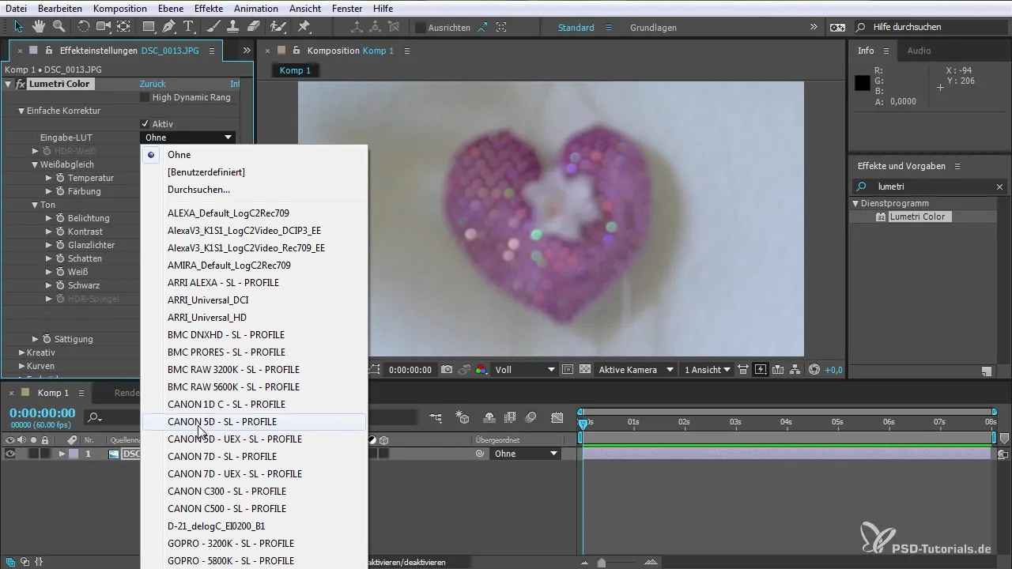Open the Effekte menu

208,8
